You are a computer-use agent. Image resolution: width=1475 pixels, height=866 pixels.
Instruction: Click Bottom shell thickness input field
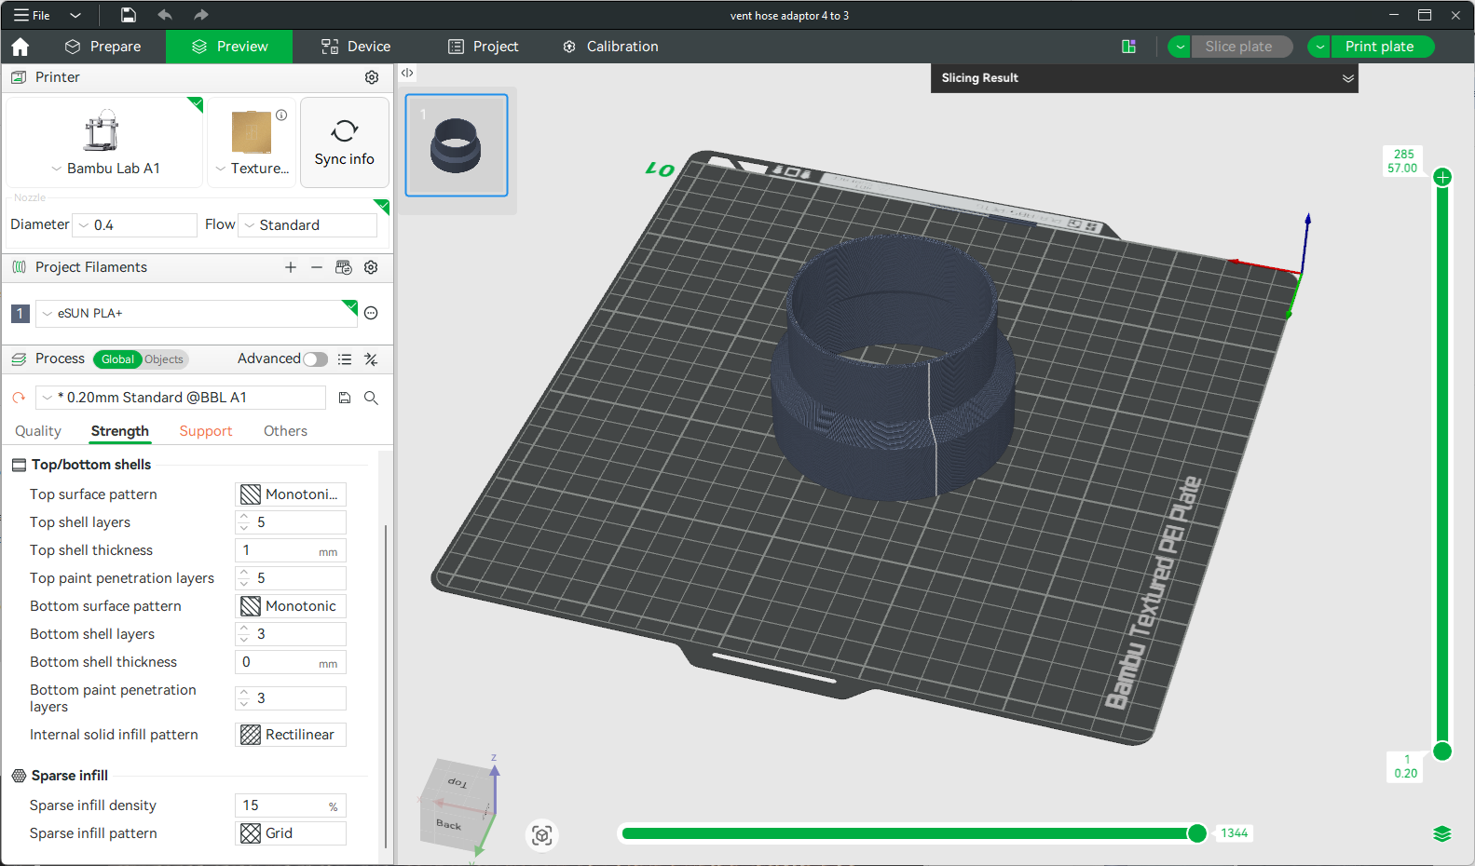pyautogui.click(x=291, y=662)
